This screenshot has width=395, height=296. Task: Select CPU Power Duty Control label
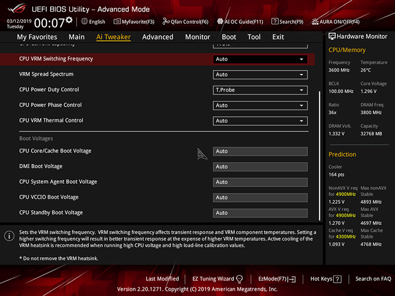pos(49,89)
